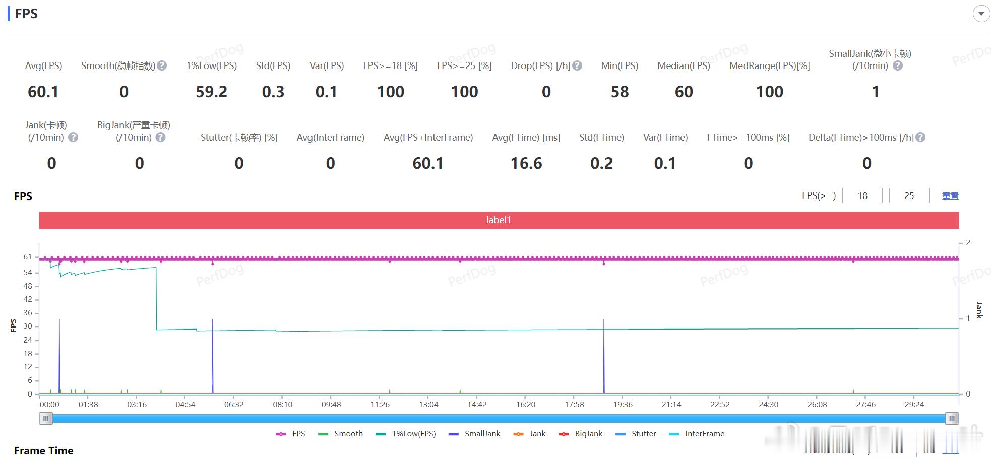The width and height of the screenshot is (991, 461).
Task: Click the Std(FTime) value 0.2
Action: coord(602,163)
